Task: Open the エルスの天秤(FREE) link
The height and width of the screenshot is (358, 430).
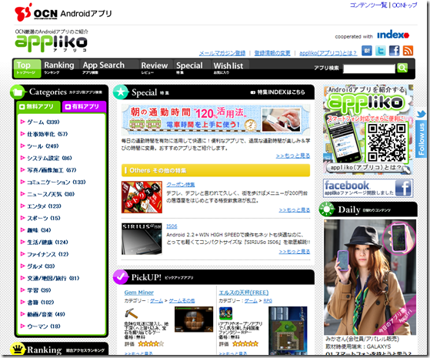Action: click(244, 293)
